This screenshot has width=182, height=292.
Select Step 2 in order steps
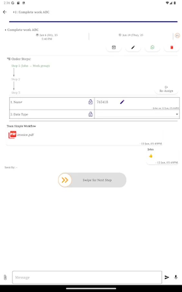16,79
